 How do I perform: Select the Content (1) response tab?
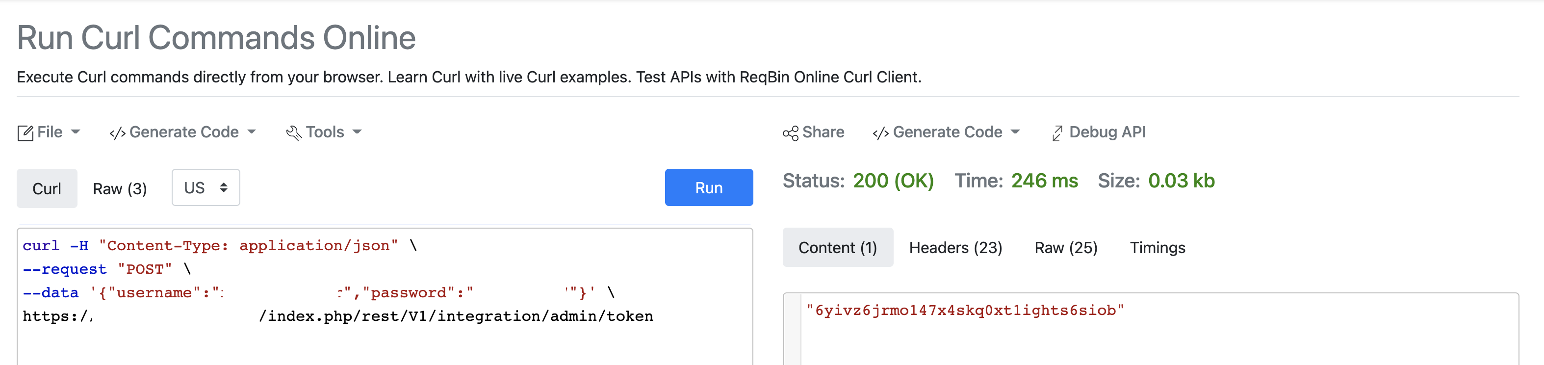[x=837, y=248]
